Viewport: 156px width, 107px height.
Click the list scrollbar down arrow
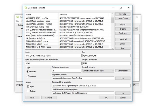[x=113, y=48]
